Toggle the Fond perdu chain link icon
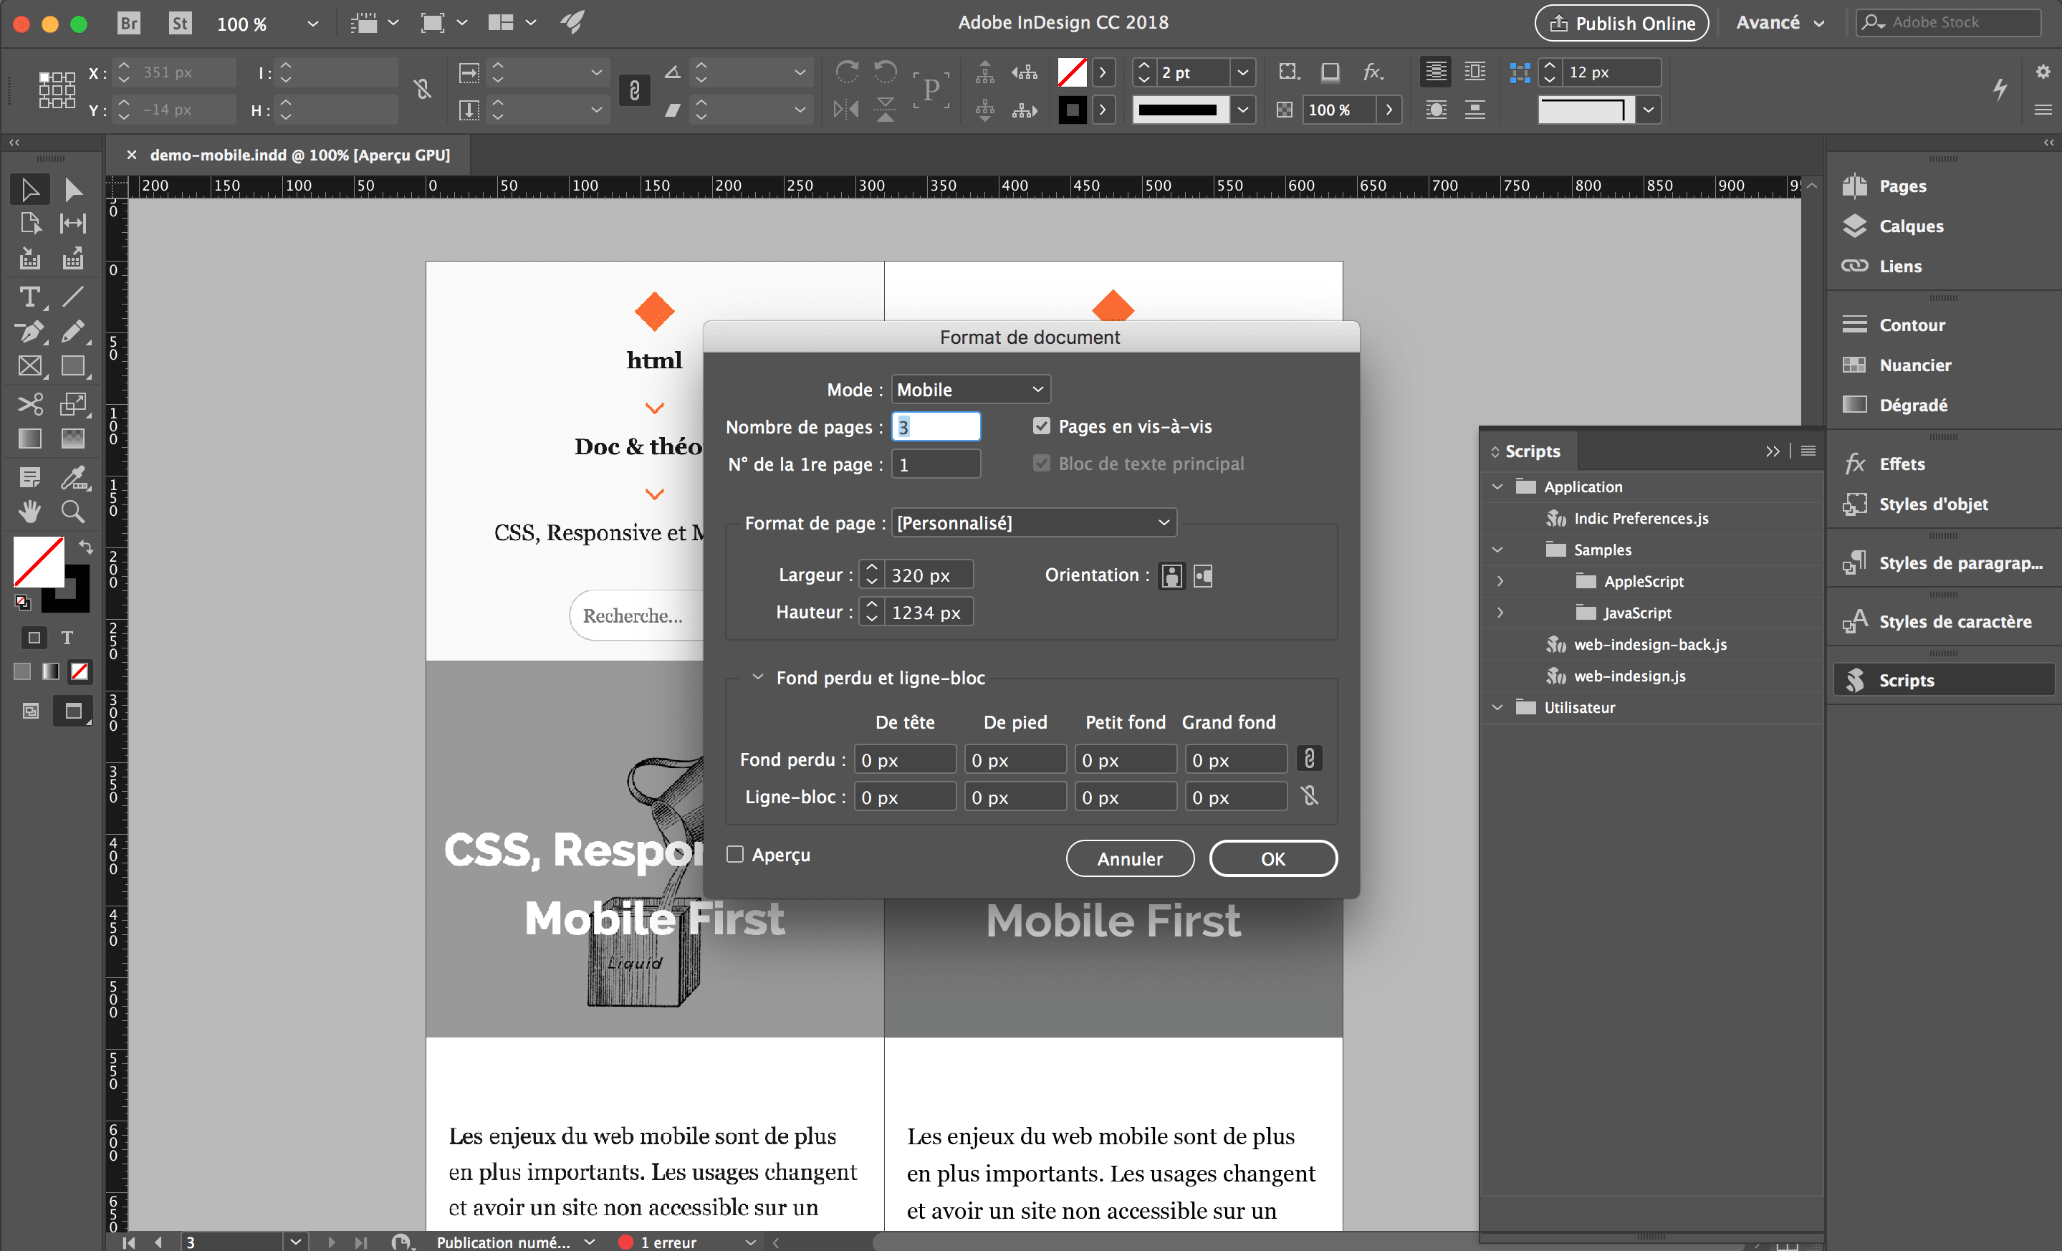The height and width of the screenshot is (1251, 2062). tap(1309, 759)
